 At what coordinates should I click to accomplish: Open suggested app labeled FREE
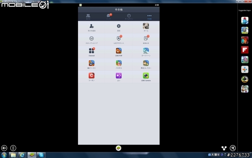pos(245,30)
